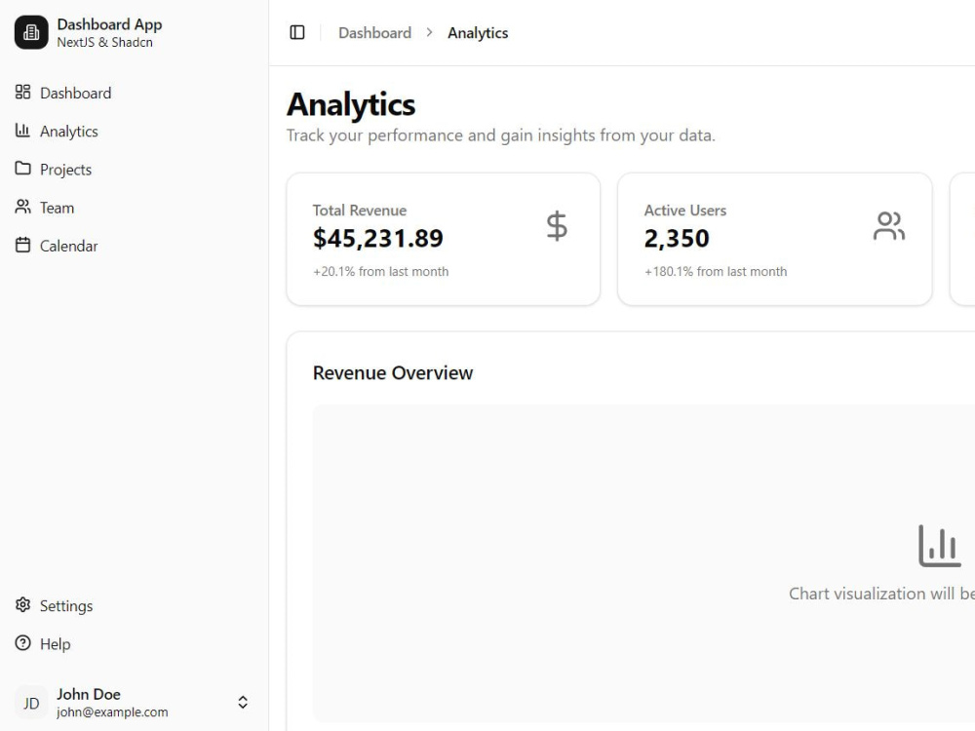
Task: Click the Analytics bar chart sidebar icon
Action: point(23,131)
